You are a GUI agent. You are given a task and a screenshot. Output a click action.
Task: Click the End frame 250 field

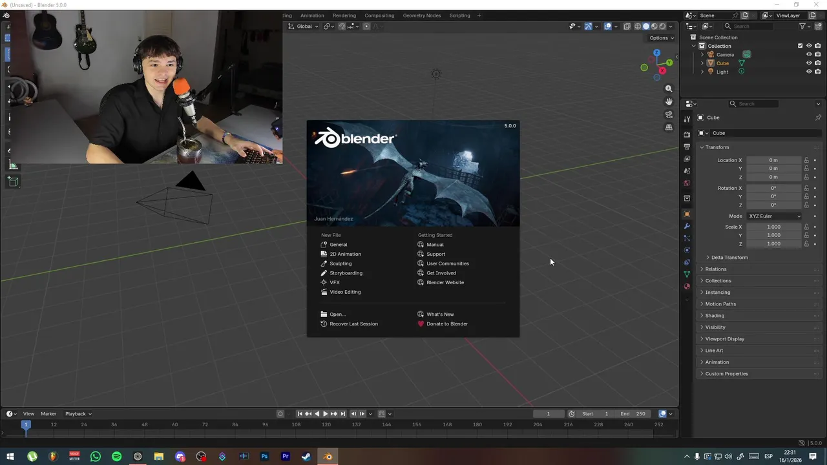click(x=633, y=414)
